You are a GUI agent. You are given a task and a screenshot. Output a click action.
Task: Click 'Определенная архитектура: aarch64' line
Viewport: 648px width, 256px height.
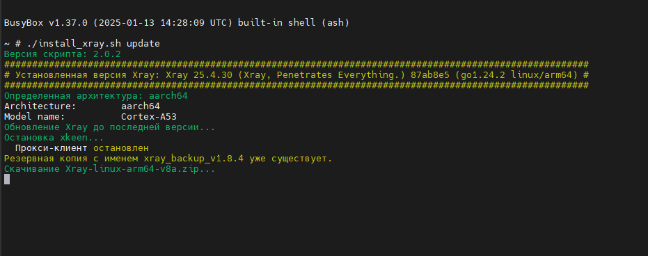pos(96,96)
